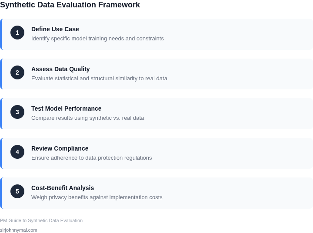Click the 'Assess Data Quality' title
This screenshot has width=313, height=233.
(x=60, y=69)
